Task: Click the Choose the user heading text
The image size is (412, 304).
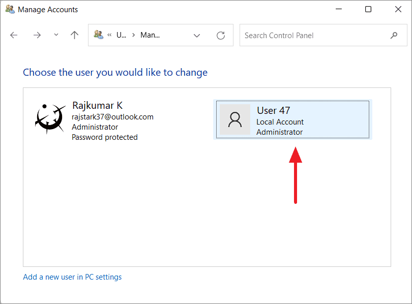Action: [115, 72]
